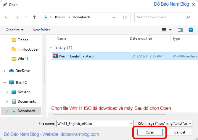The width and height of the screenshot is (198, 140).
Task: Click the search magnifier icon
Action: (188, 17)
